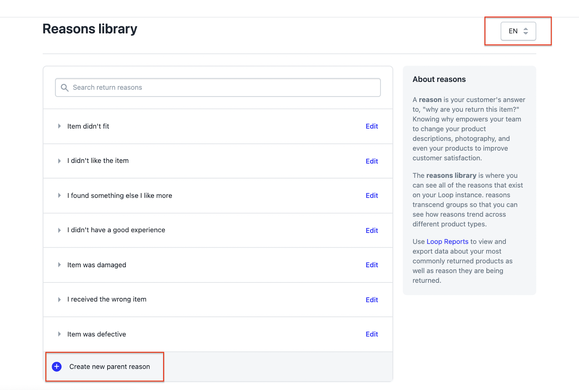Click the search magnifier icon
The height and width of the screenshot is (390, 579).
tap(64, 88)
